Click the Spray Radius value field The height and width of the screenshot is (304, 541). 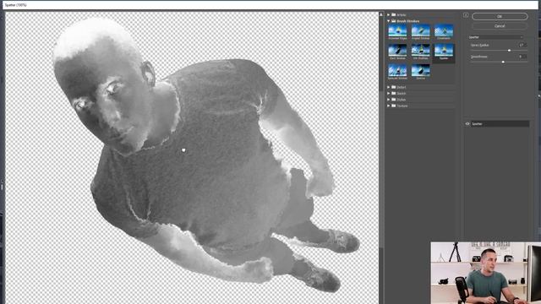coord(522,45)
